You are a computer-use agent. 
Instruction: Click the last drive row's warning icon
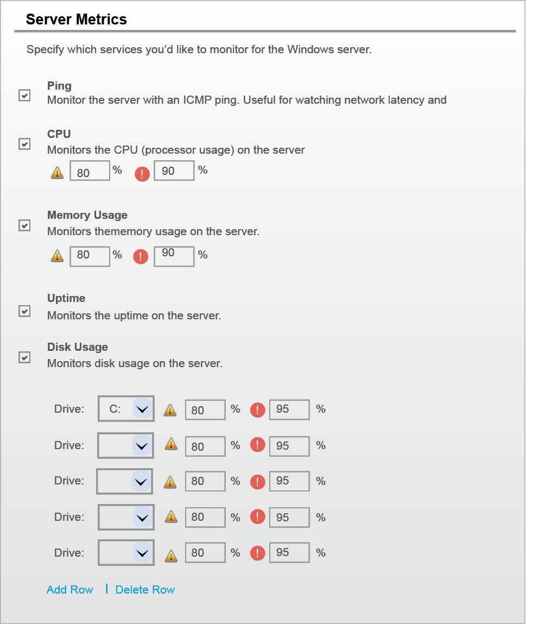point(170,555)
